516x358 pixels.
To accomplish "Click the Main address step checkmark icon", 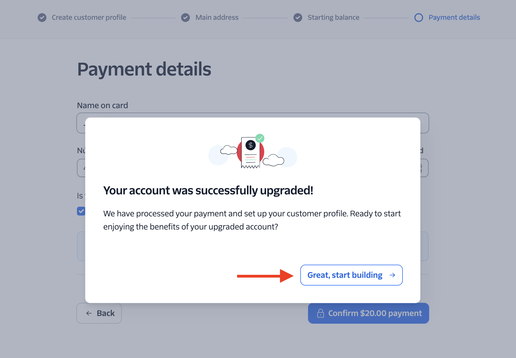I will point(185,18).
